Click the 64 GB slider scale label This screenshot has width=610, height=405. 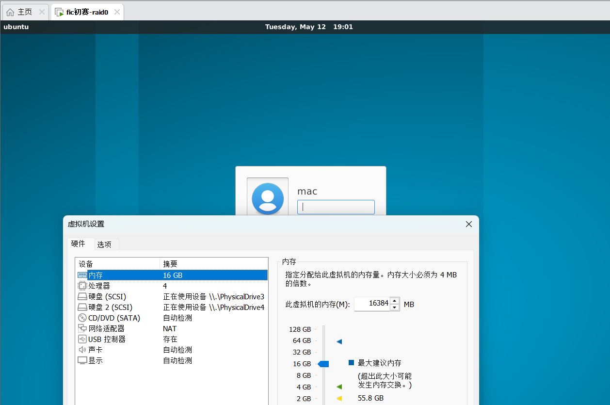tap(302, 340)
